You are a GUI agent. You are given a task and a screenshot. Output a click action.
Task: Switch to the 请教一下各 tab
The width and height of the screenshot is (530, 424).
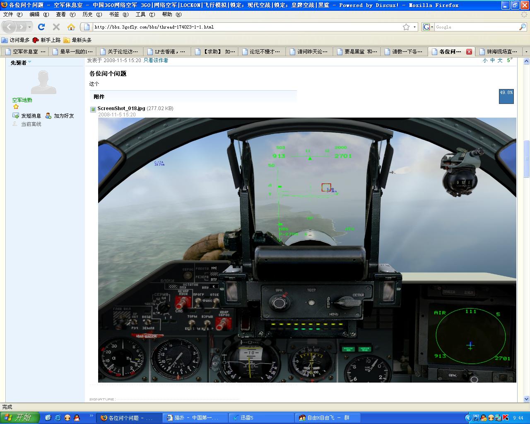(x=405, y=52)
